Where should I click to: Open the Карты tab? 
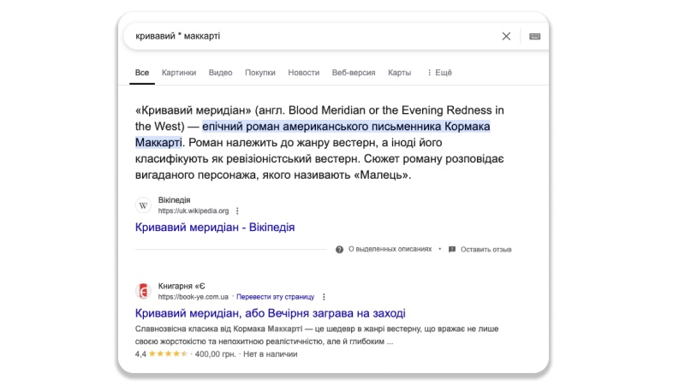(399, 73)
